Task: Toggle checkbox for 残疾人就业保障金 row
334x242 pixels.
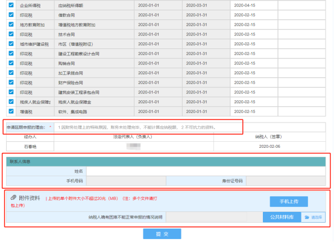Action: point(11,101)
